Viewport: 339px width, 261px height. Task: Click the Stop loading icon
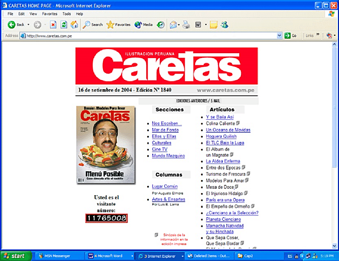pos(53,25)
